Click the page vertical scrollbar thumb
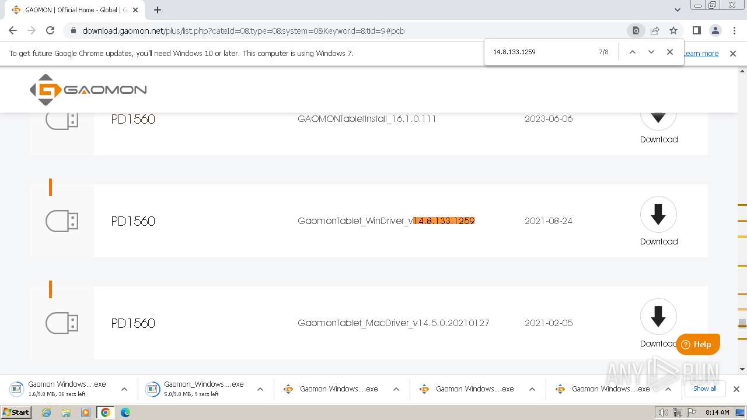The height and width of the screenshot is (420, 747). point(742,323)
